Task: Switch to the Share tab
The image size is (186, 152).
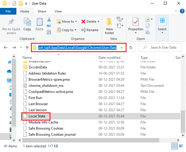Action: pyautogui.click(x=42, y=11)
